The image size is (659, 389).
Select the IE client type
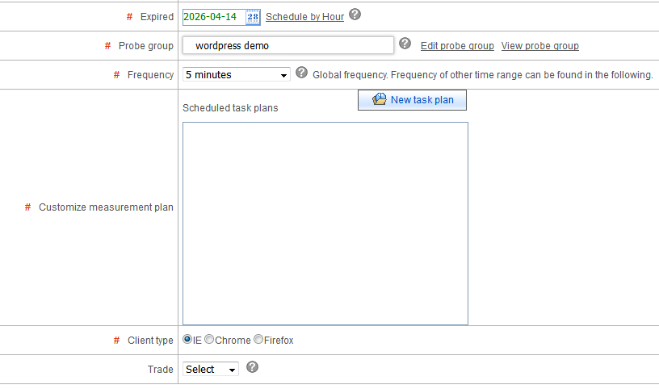pos(187,340)
